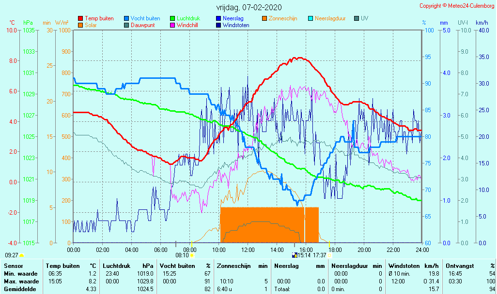Click the date title vrijdag, 07-02-2020
497x294 pixels.
click(248, 7)
